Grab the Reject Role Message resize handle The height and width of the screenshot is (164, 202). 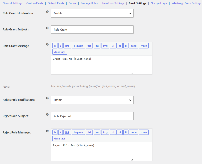[x=133, y=160]
